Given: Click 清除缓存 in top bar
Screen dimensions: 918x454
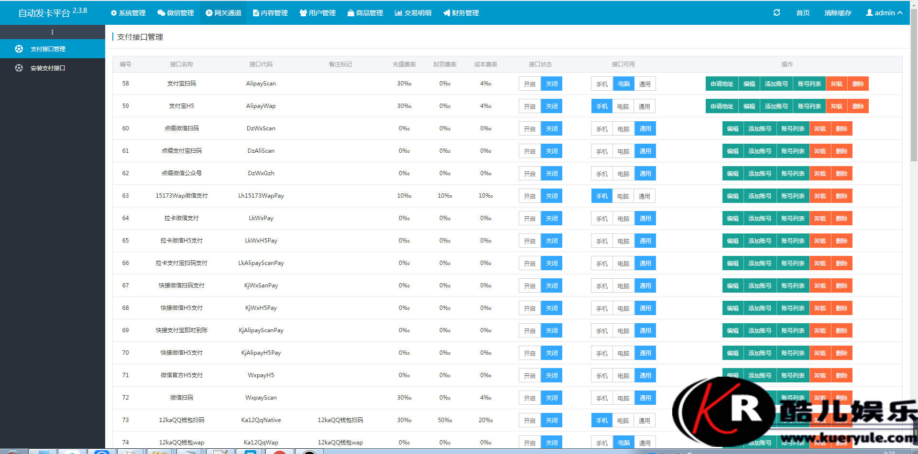Looking at the screenshot, I should pos(838,13).
